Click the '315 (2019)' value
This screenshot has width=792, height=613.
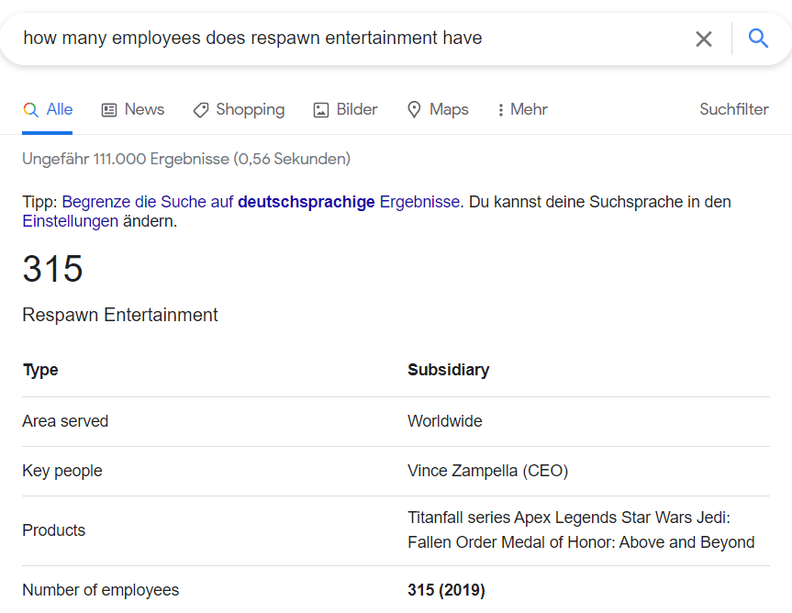click(x=447, y=590)
